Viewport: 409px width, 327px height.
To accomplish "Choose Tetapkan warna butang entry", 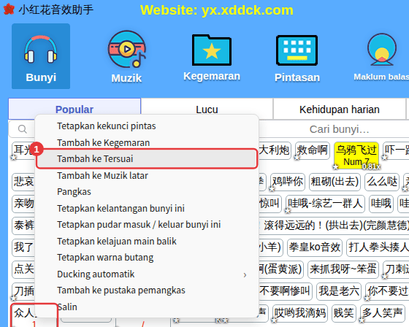I will [147, 258].
